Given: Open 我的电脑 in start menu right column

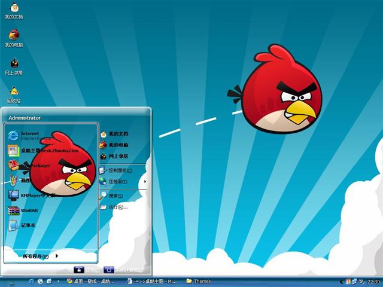Looking at the screenshot, I should [x=114, y=145].
